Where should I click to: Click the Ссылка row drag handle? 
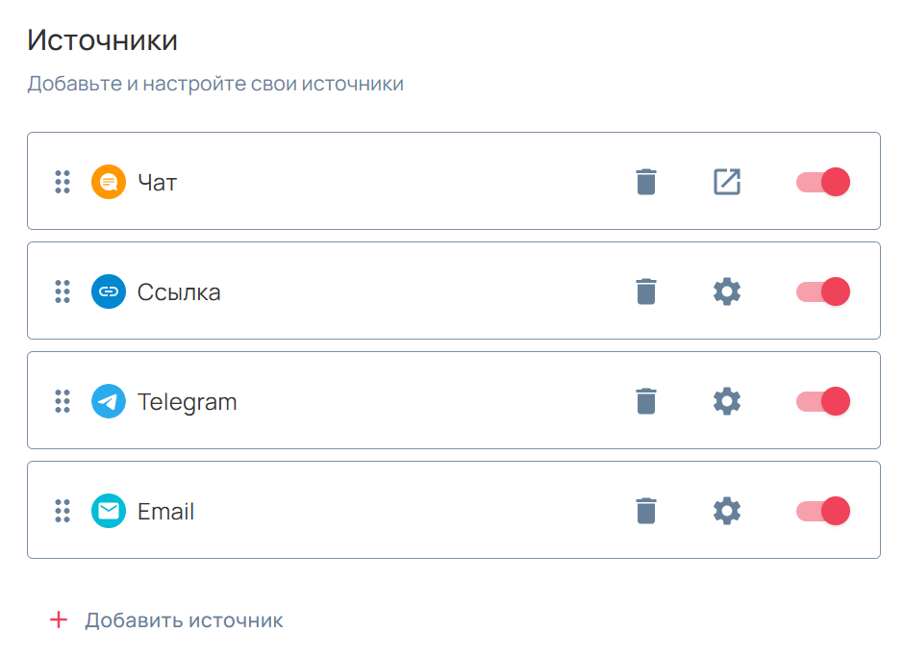(x=63, y=291)
